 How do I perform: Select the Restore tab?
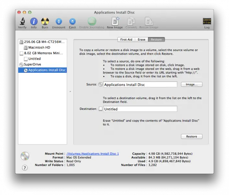156,40
